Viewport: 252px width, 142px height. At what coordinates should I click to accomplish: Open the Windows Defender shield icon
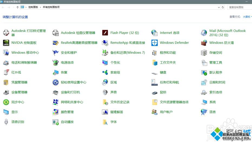155,43
